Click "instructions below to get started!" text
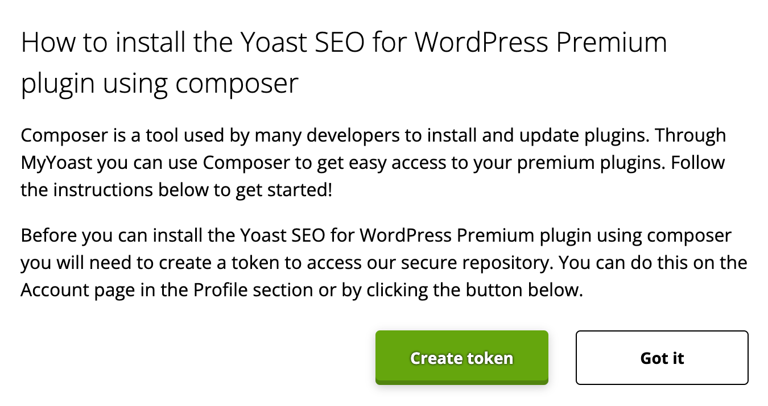This screenshot has height=406, width=768. point(194,190)
